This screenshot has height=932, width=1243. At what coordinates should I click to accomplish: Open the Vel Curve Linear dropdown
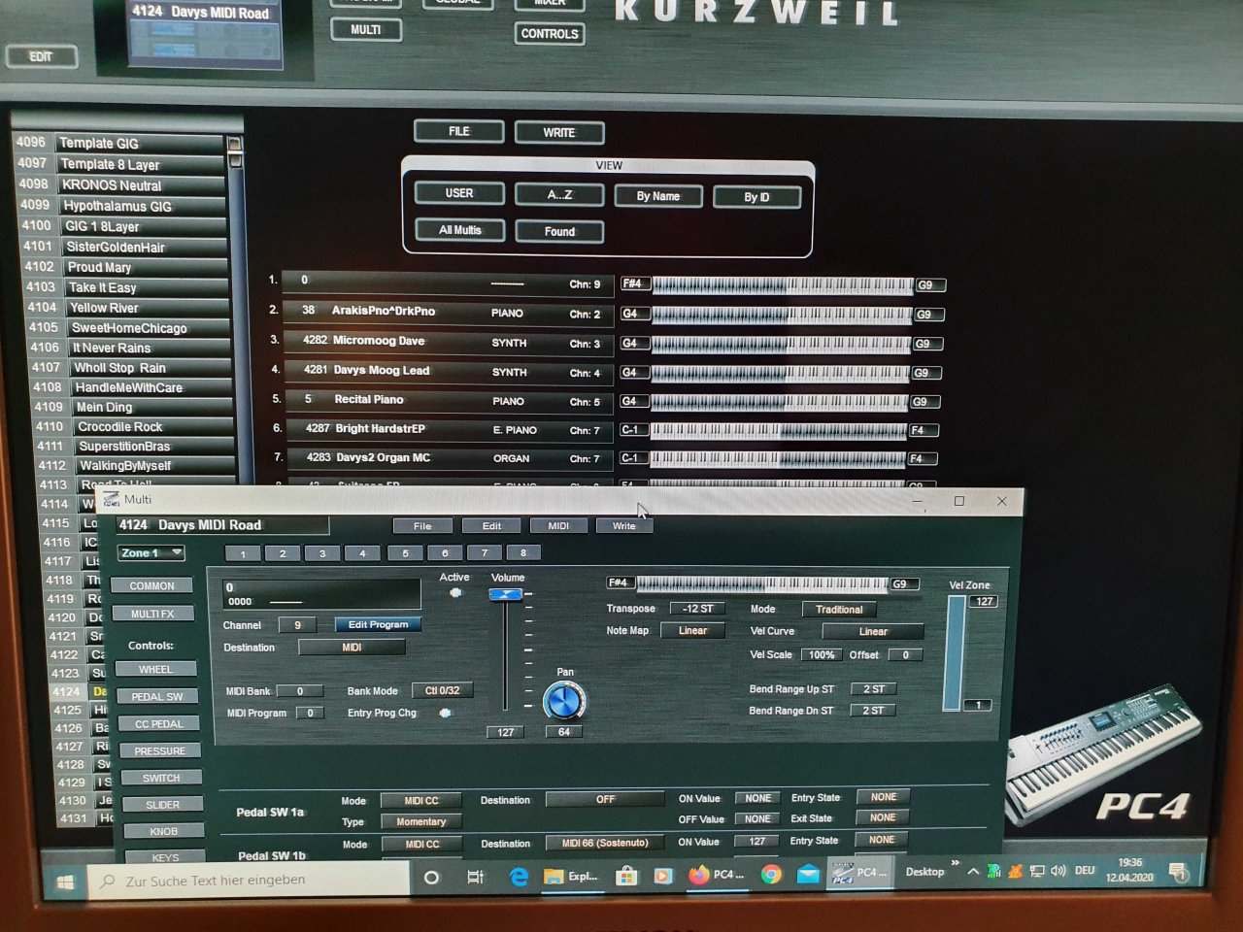pyautogui.click(x=872, y=631)
